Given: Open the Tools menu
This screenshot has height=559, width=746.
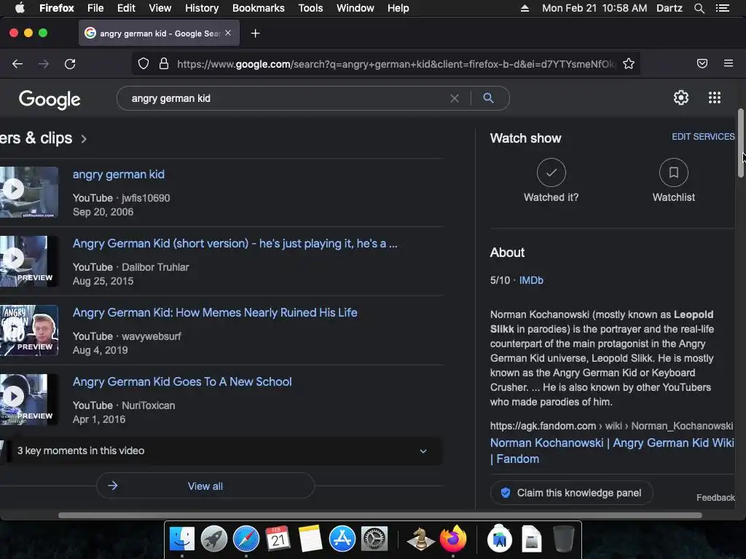Looking at the screenshot, I should point(310,8).
